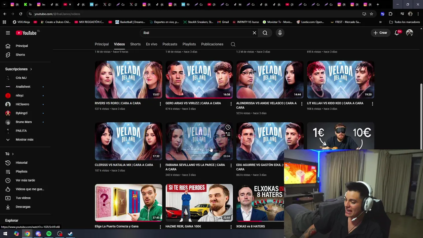The image size is (423, 238).
Task: Open Chrome extensions puzzle icon
Action: pos(391,14)
